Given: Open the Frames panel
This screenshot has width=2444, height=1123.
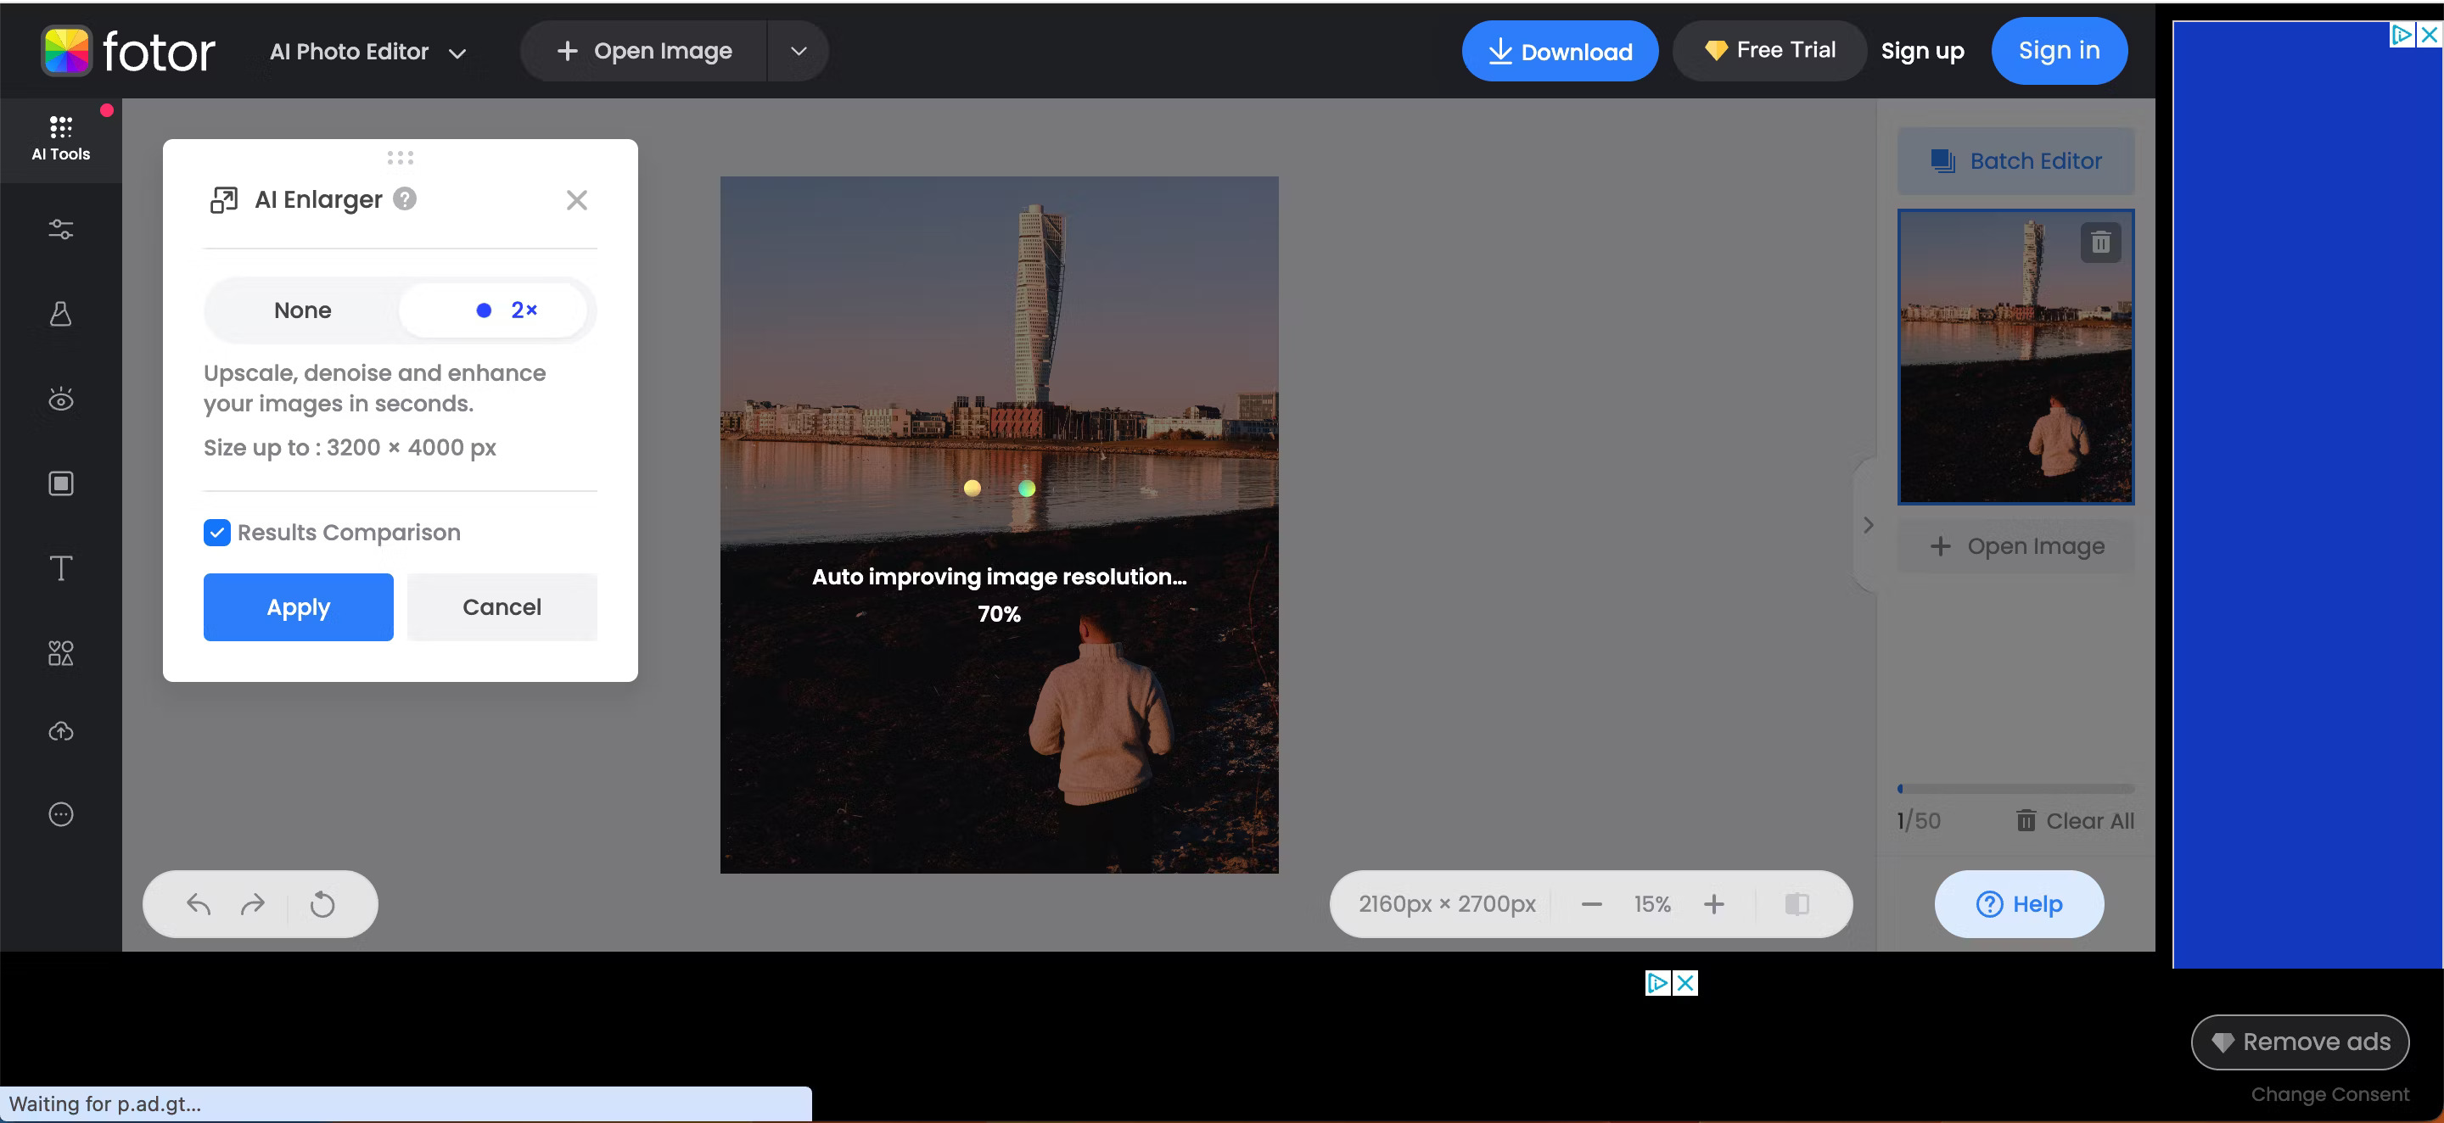Looking at the screenshot, I should coord(61,483).
